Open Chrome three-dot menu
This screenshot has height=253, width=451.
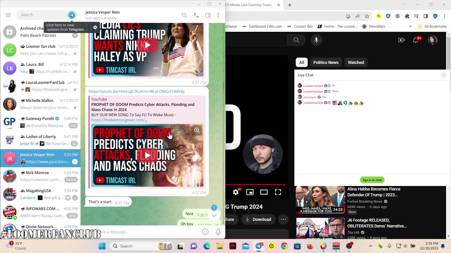click(445, 16)
